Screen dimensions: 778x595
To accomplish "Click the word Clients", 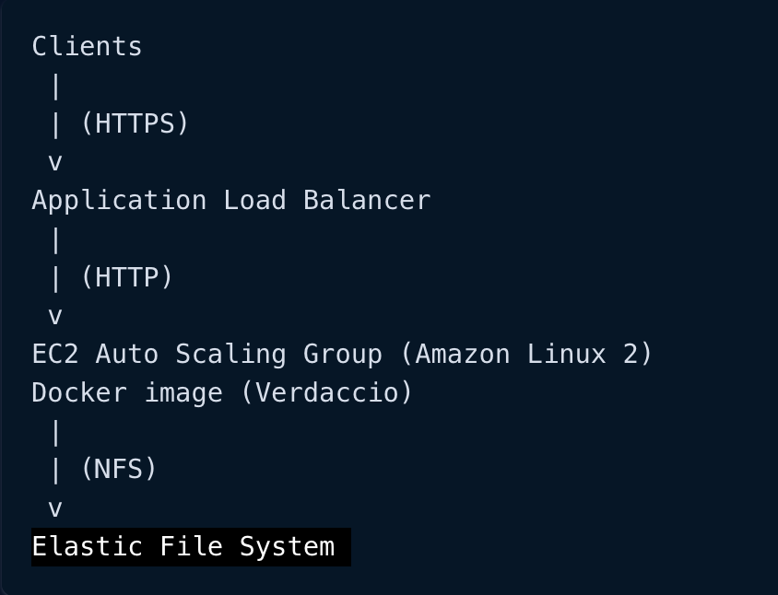I will click(x=87, y=47).
